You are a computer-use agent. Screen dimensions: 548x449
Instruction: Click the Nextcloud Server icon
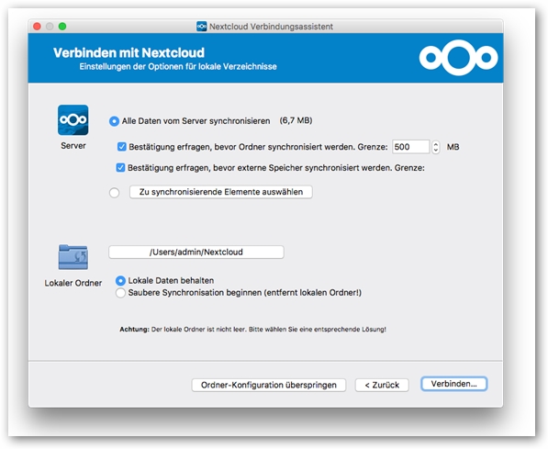tap(73, 120)
